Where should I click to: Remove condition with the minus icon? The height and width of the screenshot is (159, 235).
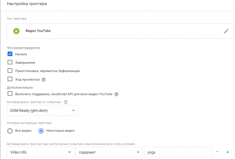[x=217, y=152]
